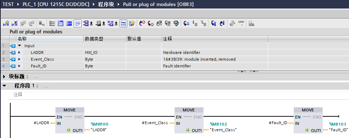Image resolution: width=349 pixels, height=138 pixels.
Task: Select MOVE box with #LADDR input
Action: [70, 120]
